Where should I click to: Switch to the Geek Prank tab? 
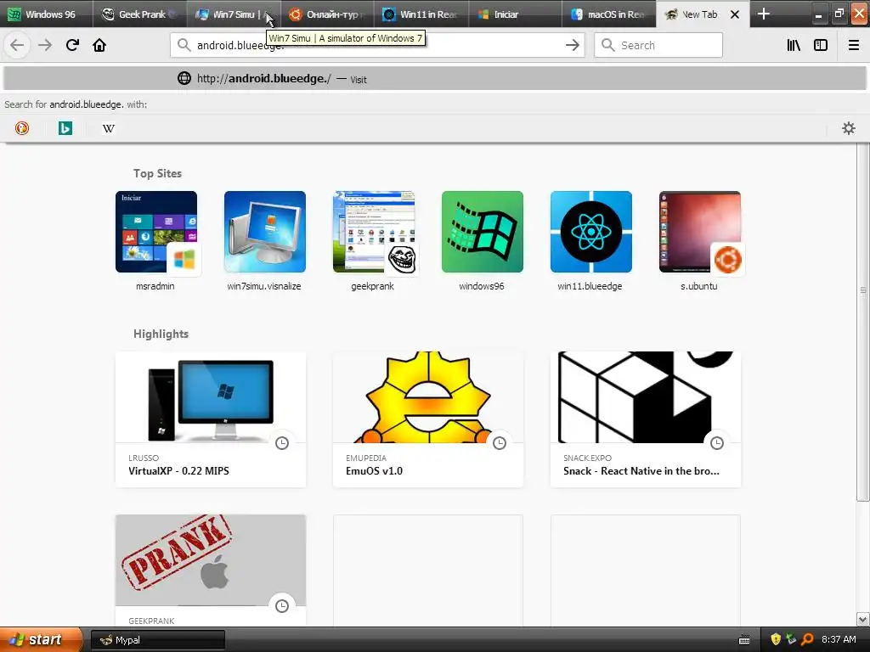(140, 14)
